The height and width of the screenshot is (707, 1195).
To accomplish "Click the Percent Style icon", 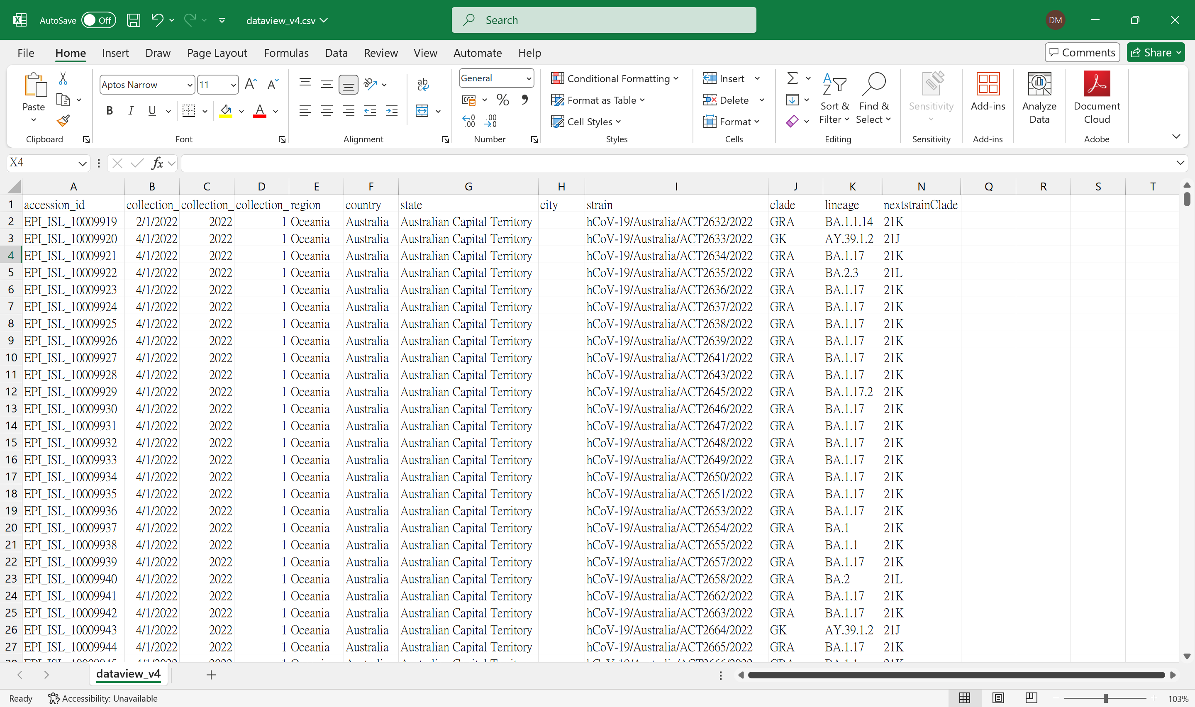I will [x=502, y=100].
